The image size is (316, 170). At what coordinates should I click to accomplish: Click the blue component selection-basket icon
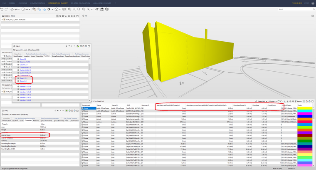(39, 9)
